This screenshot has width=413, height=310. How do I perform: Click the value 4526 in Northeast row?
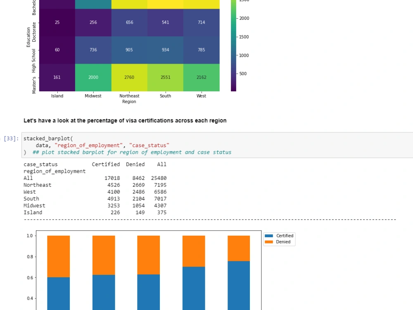pyautogui.click(x=114, y=185)
